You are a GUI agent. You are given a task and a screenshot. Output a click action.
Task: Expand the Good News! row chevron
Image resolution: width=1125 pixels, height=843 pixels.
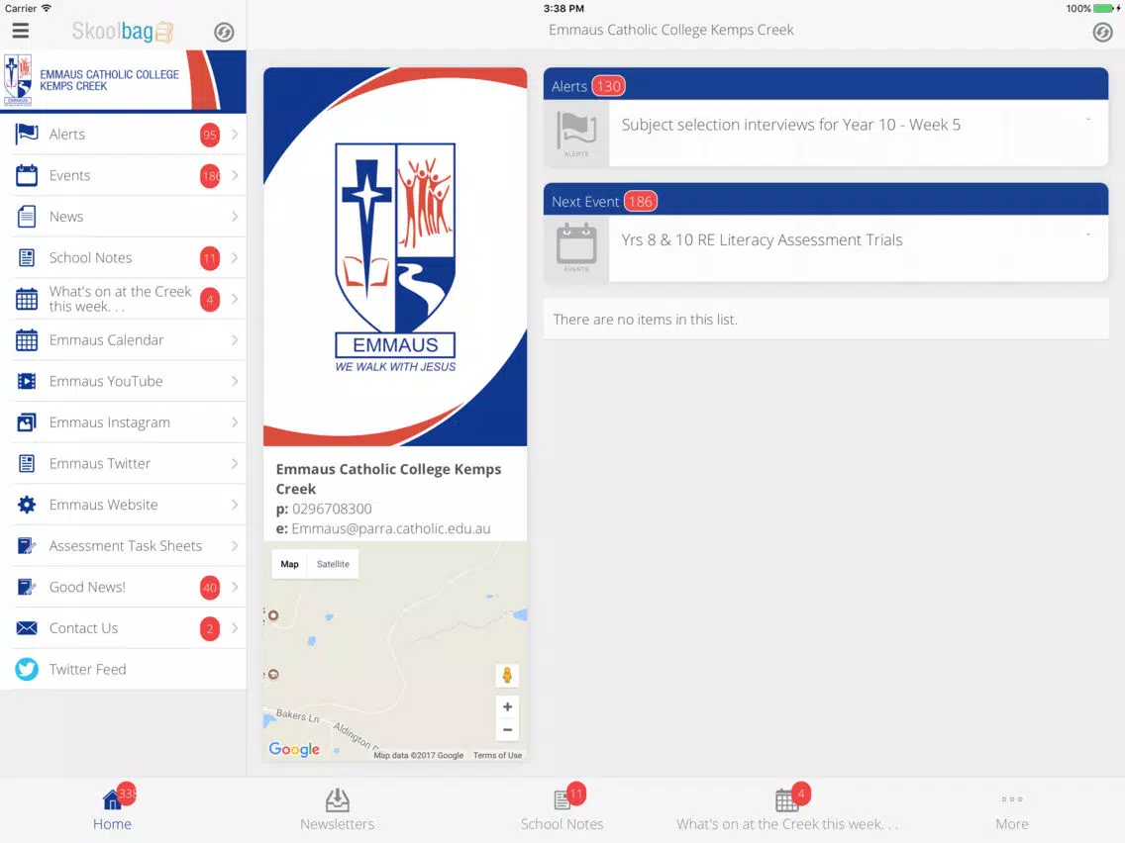(235, 587)
